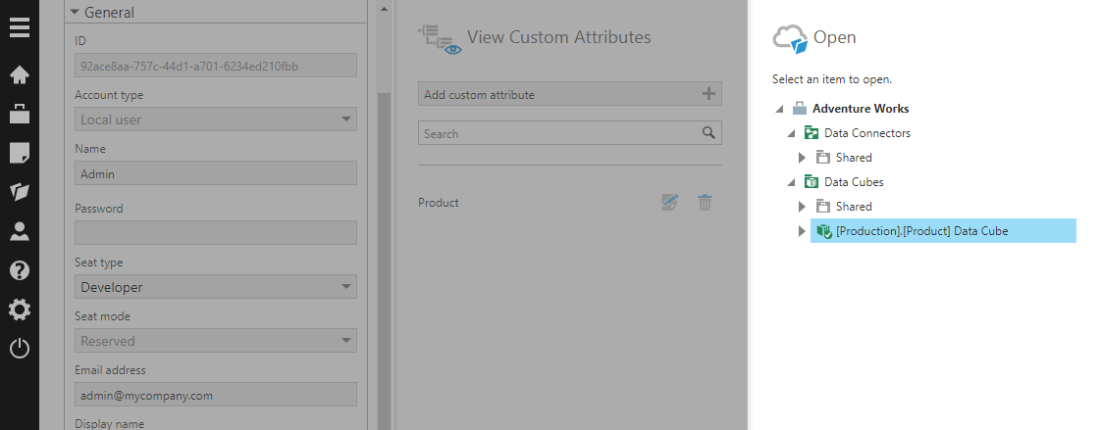Screen dimensions: 1100x430
Task: Click the Adventure Works briefcase icon
Action: [800, 109]
